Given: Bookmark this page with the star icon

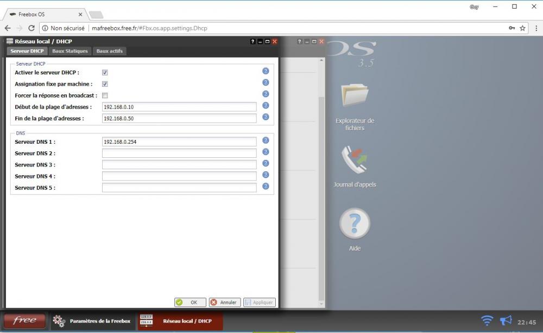Looking at the screenshot, I should 522,28.
